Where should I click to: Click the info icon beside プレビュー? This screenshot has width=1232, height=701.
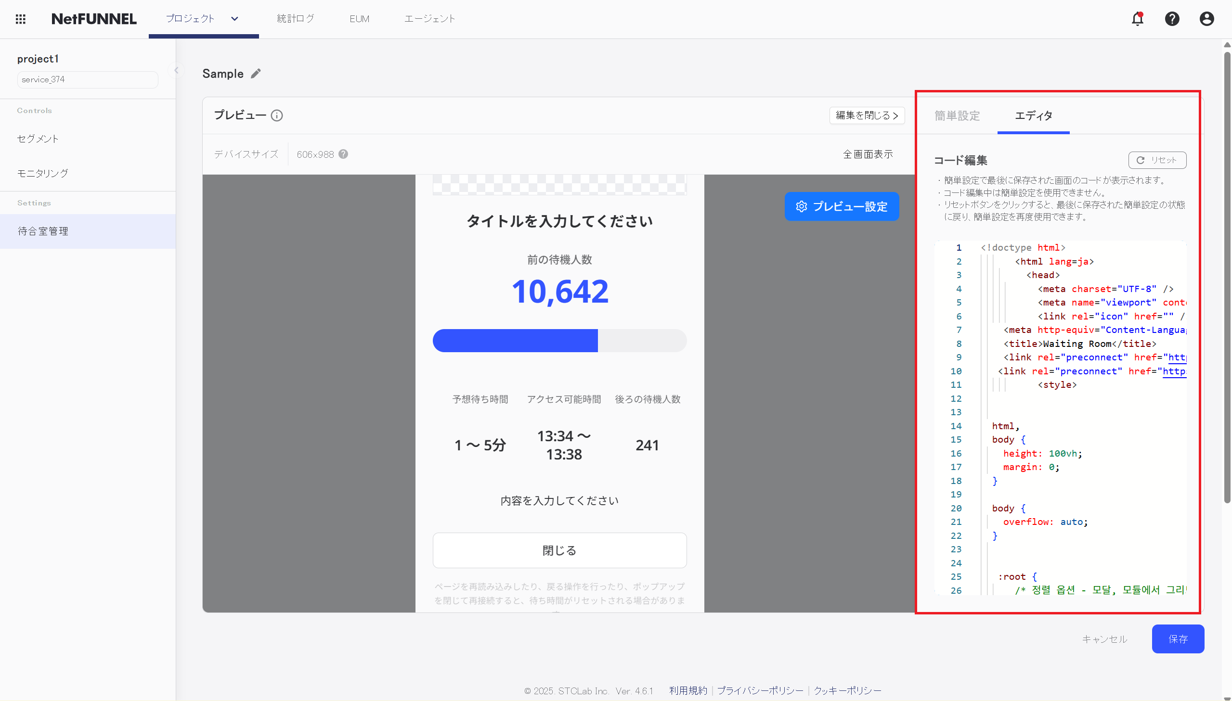(277, 115)
